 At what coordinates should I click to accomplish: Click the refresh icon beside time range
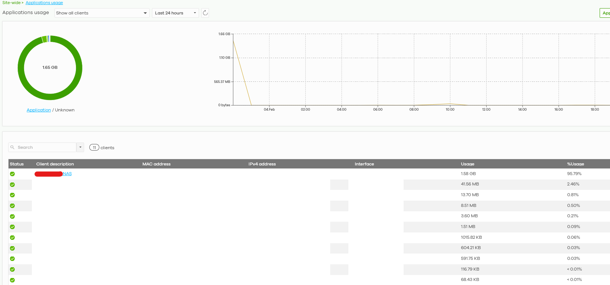[x=205, y=13]
